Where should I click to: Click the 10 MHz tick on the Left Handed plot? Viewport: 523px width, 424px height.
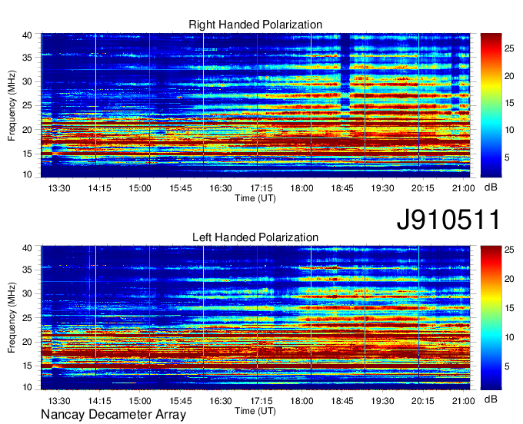pyautogui.click(x=27, y=387)
